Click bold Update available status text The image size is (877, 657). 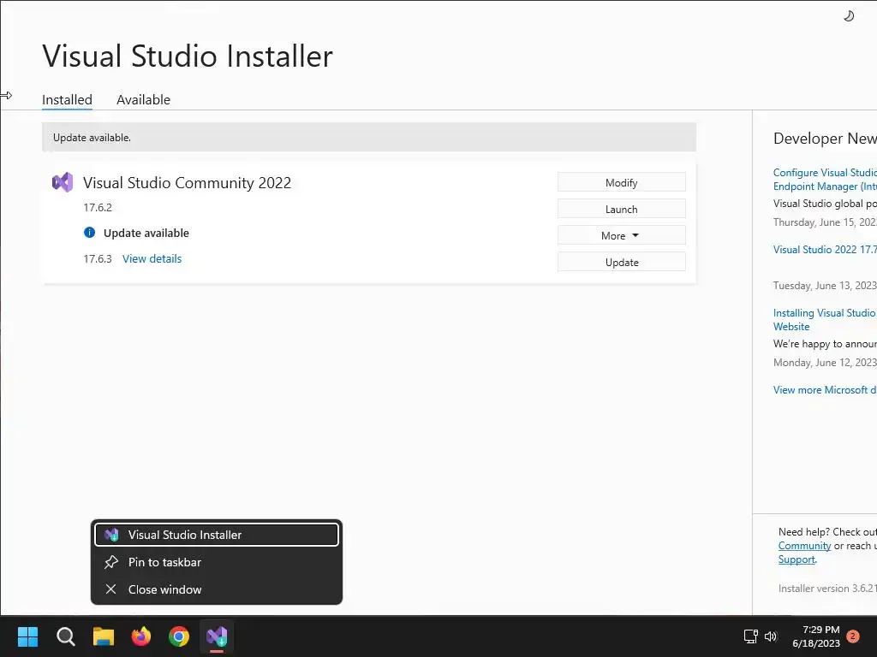(146, 233)
